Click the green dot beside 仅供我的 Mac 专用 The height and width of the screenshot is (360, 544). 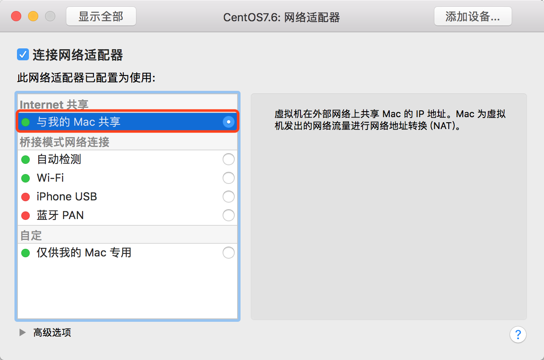[25, 253]
